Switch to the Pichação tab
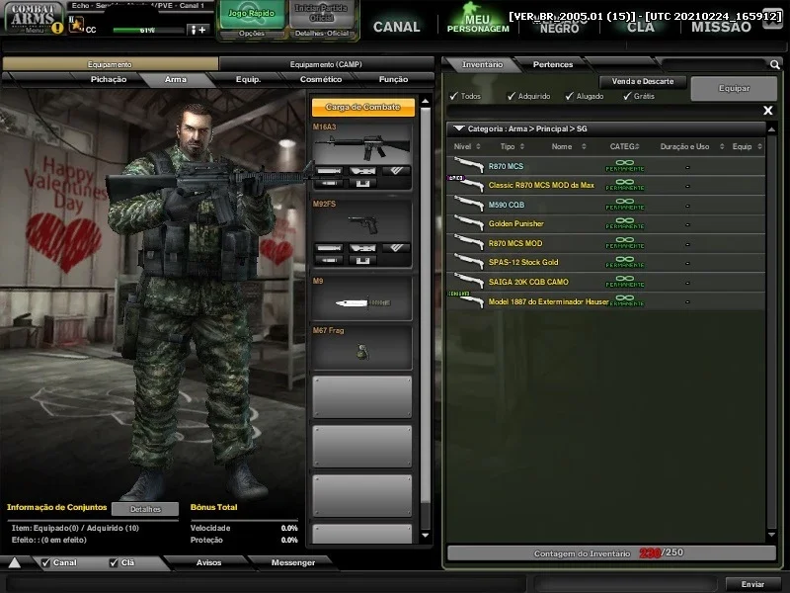The width and height of the screenshot is (790, 593). (x=109, y=79)
